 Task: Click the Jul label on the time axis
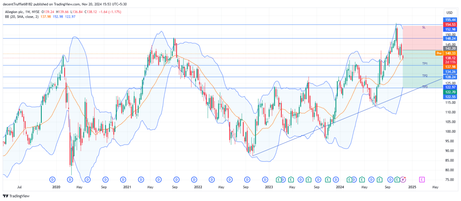[x=20, y=186]
